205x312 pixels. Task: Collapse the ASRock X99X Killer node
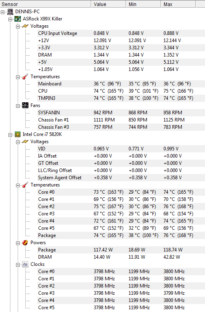[10, 19]
